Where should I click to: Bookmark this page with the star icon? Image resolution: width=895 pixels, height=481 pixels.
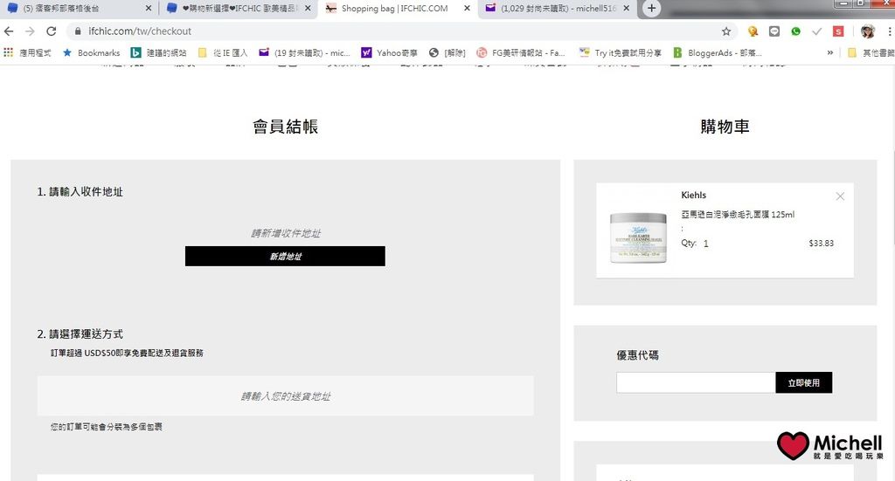[x=726, y=31]
